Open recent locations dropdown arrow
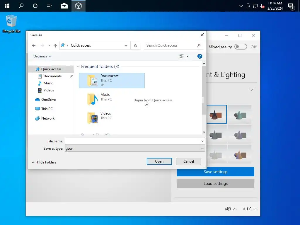The height and width of the screenshot is (225, 300). tap(49, 45)
